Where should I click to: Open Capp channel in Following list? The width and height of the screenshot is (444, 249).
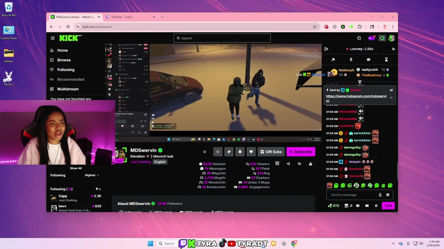[76, 198]
